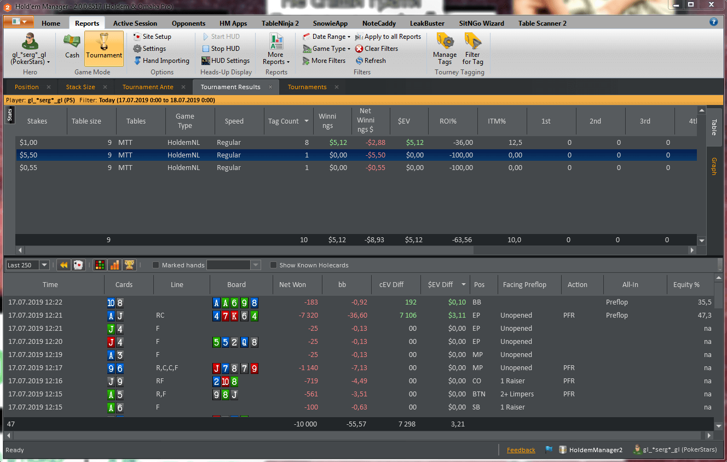Open the Last 250 hands dropdown
The image size is (727, 462).
click(x=44, y=265)
